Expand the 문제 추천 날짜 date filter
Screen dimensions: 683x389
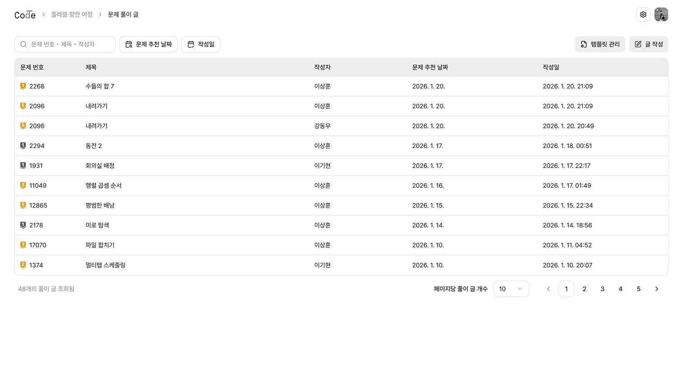tap(148, 44)
